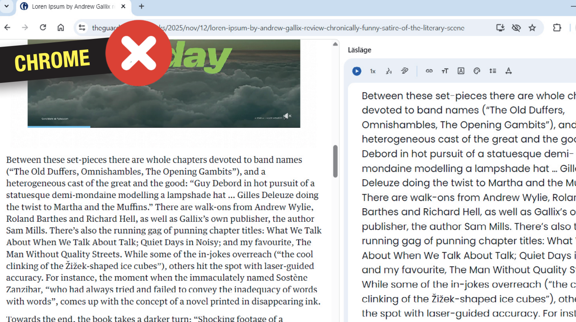Click the video ad progress bar
Viewport: 576px width, 322px height.
click(x=164, y=127)
